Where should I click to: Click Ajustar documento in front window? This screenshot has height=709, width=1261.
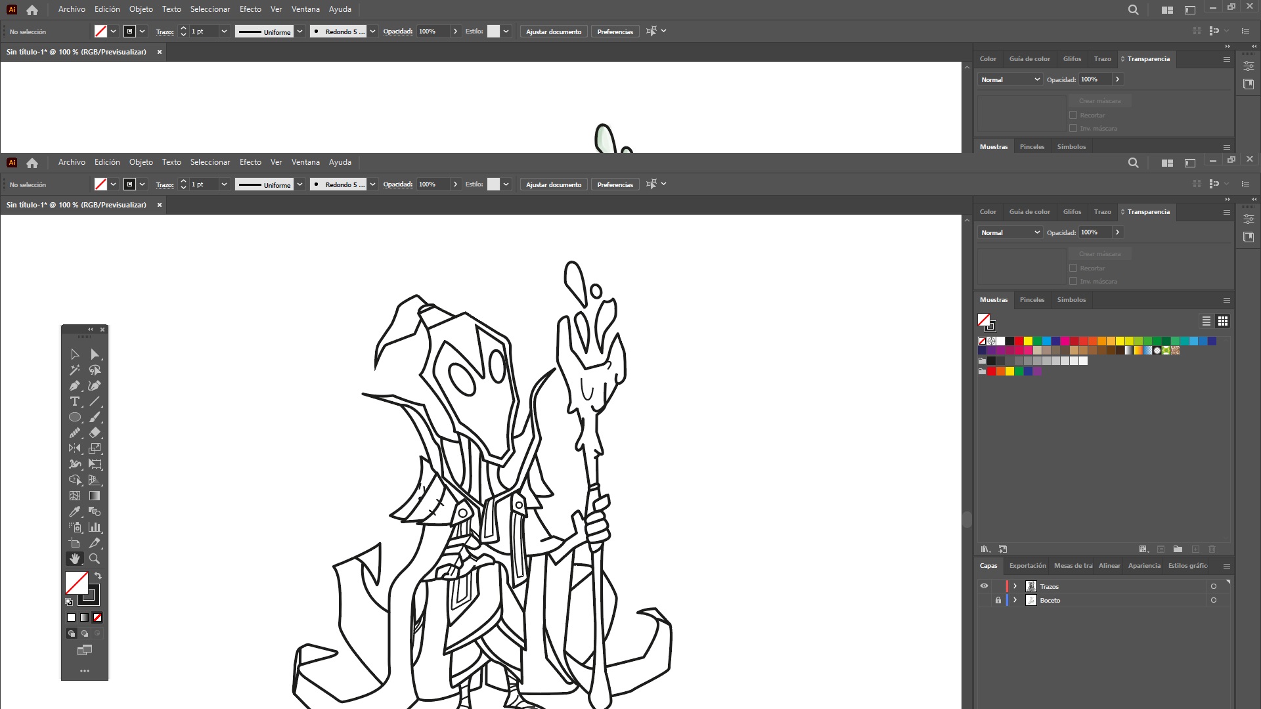[x=554, y=185]
